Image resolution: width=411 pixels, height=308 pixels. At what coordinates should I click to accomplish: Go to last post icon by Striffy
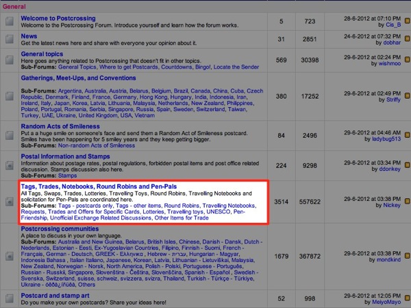tap(408, 95)
